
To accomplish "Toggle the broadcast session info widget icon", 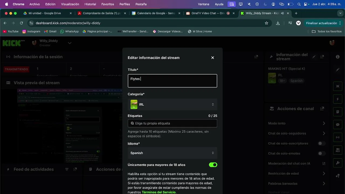I will click(338, 137).
